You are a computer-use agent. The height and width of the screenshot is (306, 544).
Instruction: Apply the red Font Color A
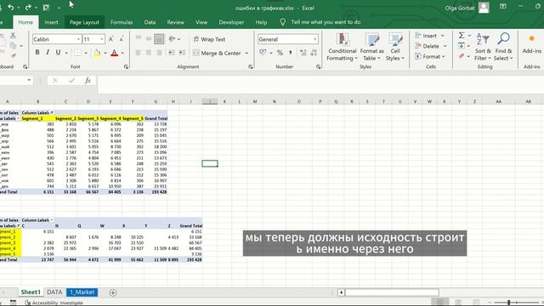tap(114, 53)
